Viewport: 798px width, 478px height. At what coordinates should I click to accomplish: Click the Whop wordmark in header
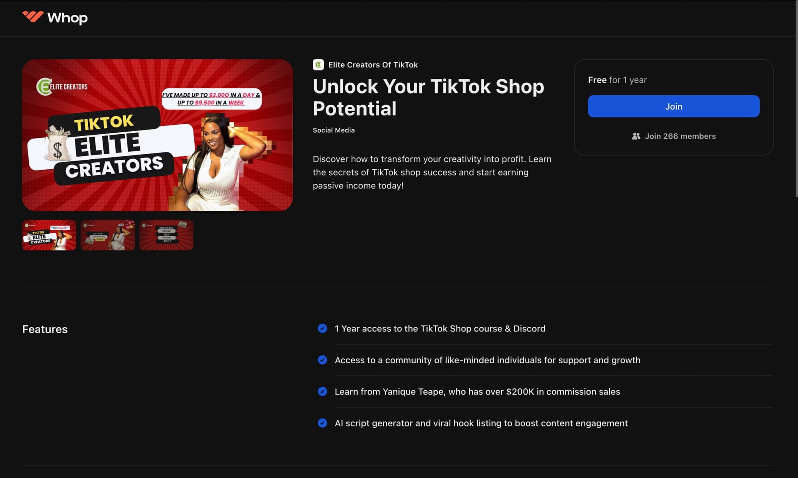67,18
